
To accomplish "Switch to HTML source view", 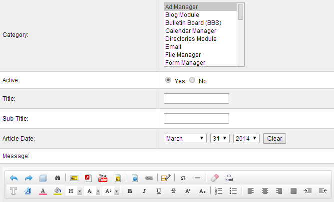I will 229,178.
